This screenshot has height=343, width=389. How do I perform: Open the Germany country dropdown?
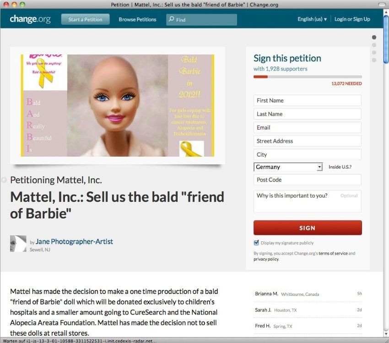point(288,167)
